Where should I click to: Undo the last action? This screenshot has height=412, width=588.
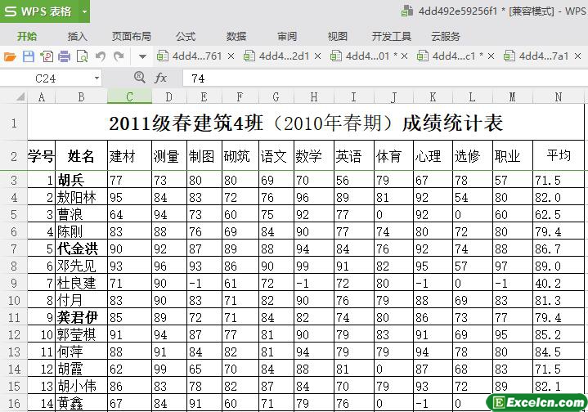point(100,56)
